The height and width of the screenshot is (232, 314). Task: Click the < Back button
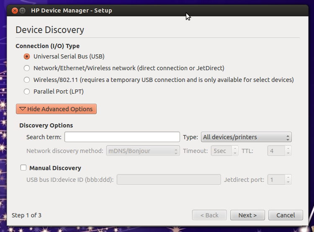click(209, 215)
